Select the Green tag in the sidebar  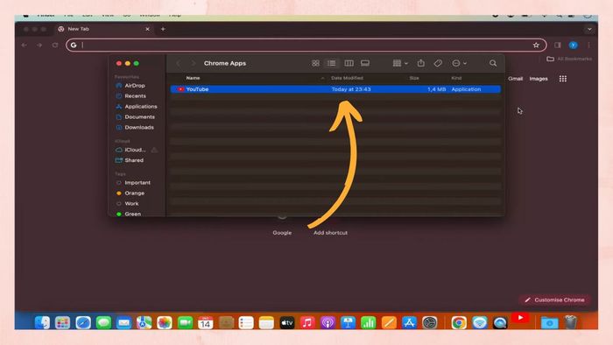tap(129, 215)
